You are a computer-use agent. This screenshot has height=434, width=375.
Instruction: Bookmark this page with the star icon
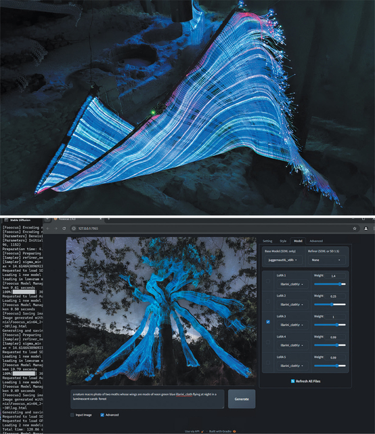(355, 229)
